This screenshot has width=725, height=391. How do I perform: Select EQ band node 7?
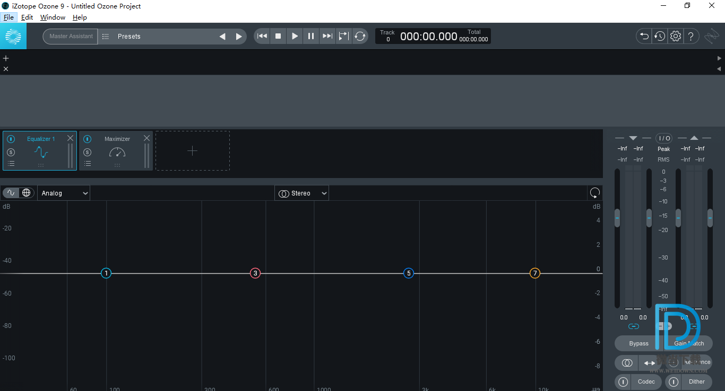click(x=535, y=273)
